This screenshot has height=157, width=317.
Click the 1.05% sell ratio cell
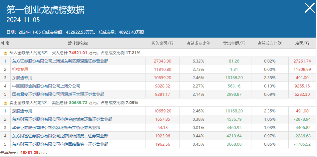[x=270, y=119]
